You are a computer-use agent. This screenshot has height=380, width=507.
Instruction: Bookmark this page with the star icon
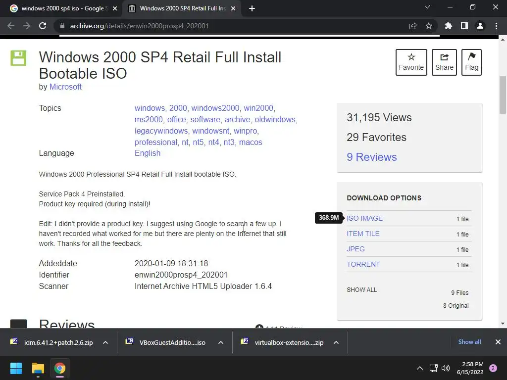tap(429, 26)
